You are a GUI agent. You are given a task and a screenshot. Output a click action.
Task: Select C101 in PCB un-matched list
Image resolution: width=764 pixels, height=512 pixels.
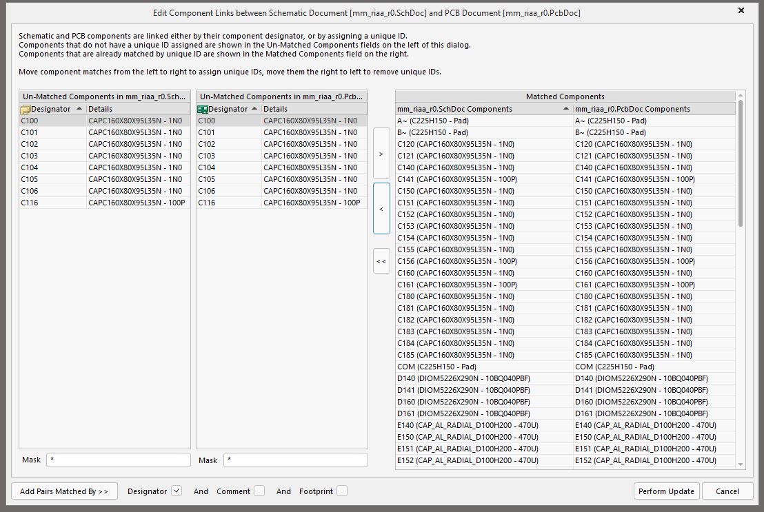(x=281, y=132)
